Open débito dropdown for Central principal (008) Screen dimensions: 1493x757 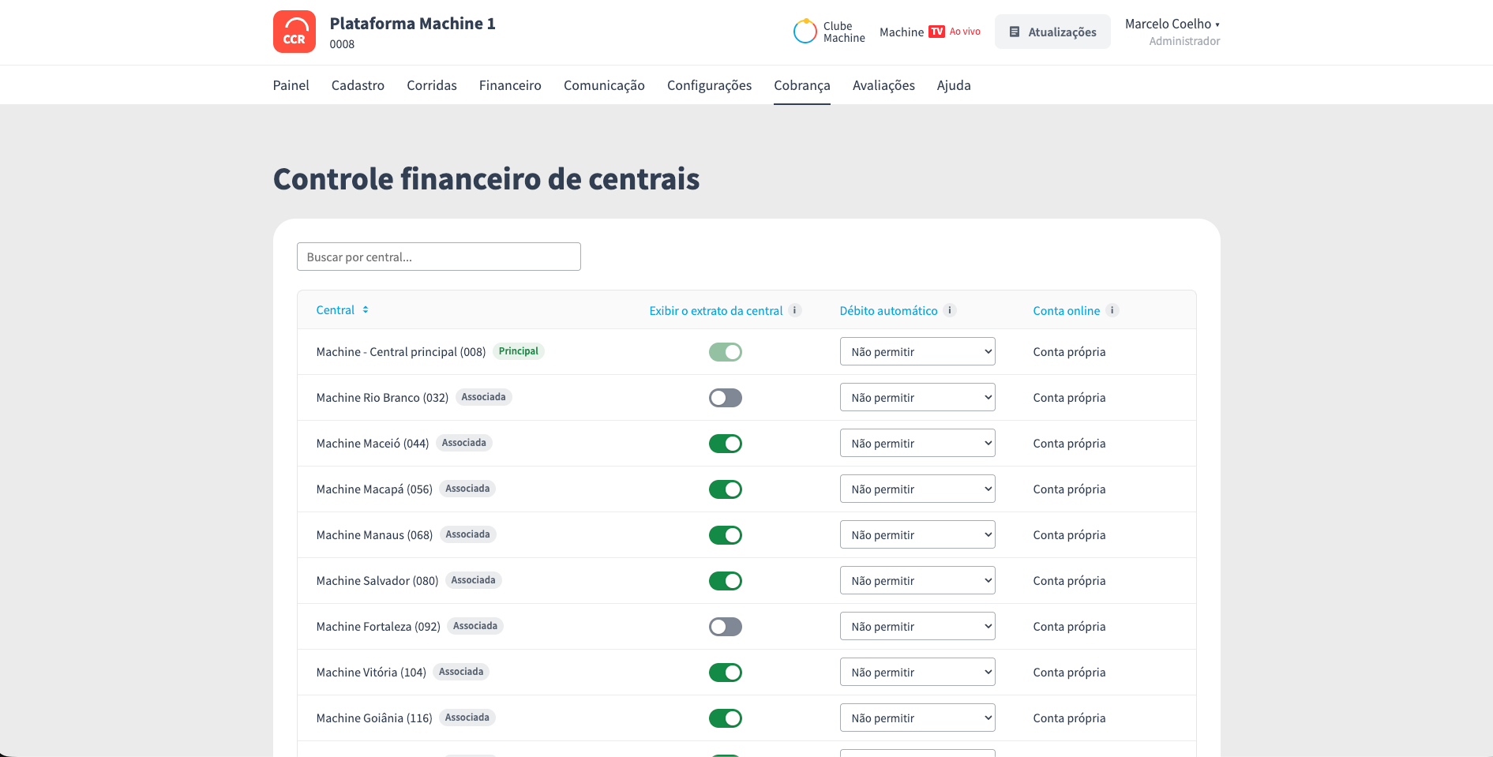[917, 351]
